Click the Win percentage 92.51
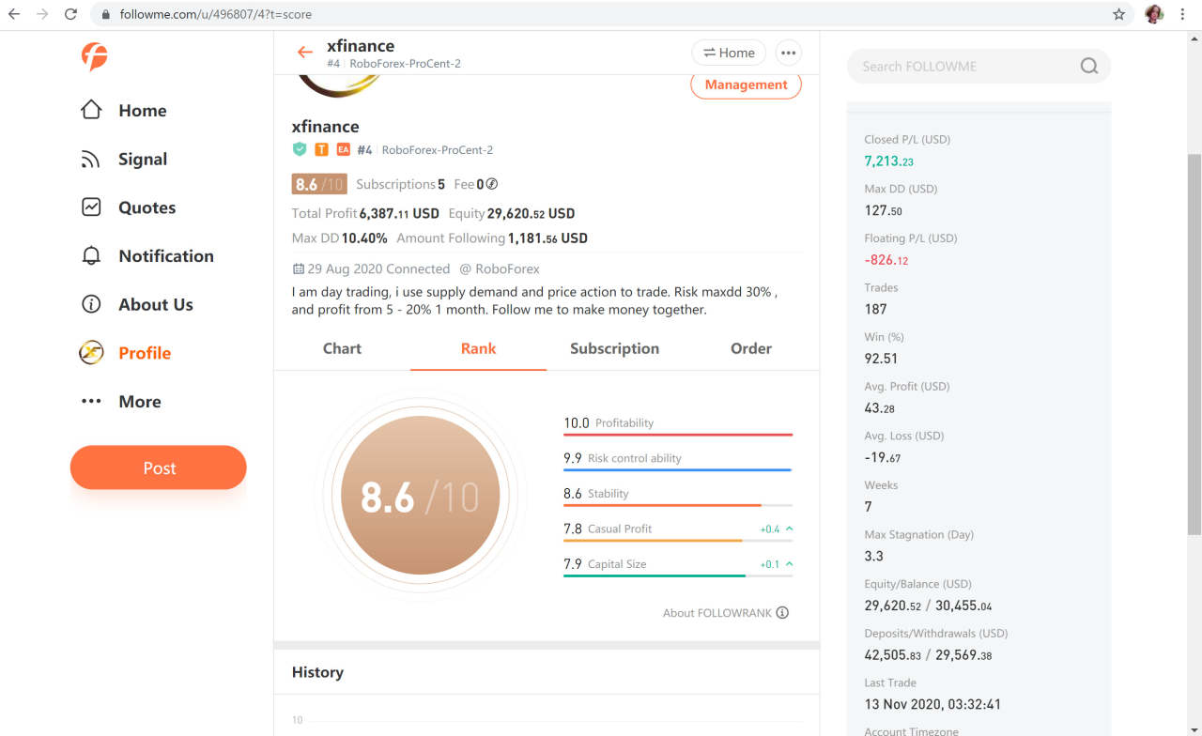The height and width of the screenshot is (736, 1202). coord(881,359)
